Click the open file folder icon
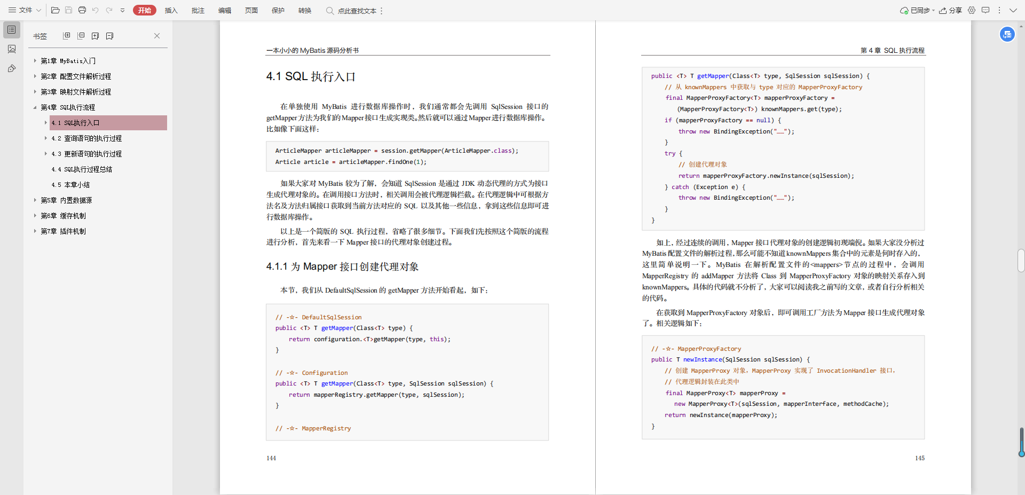The height and width of the screenshot is (495, 1025). [56, 10]
